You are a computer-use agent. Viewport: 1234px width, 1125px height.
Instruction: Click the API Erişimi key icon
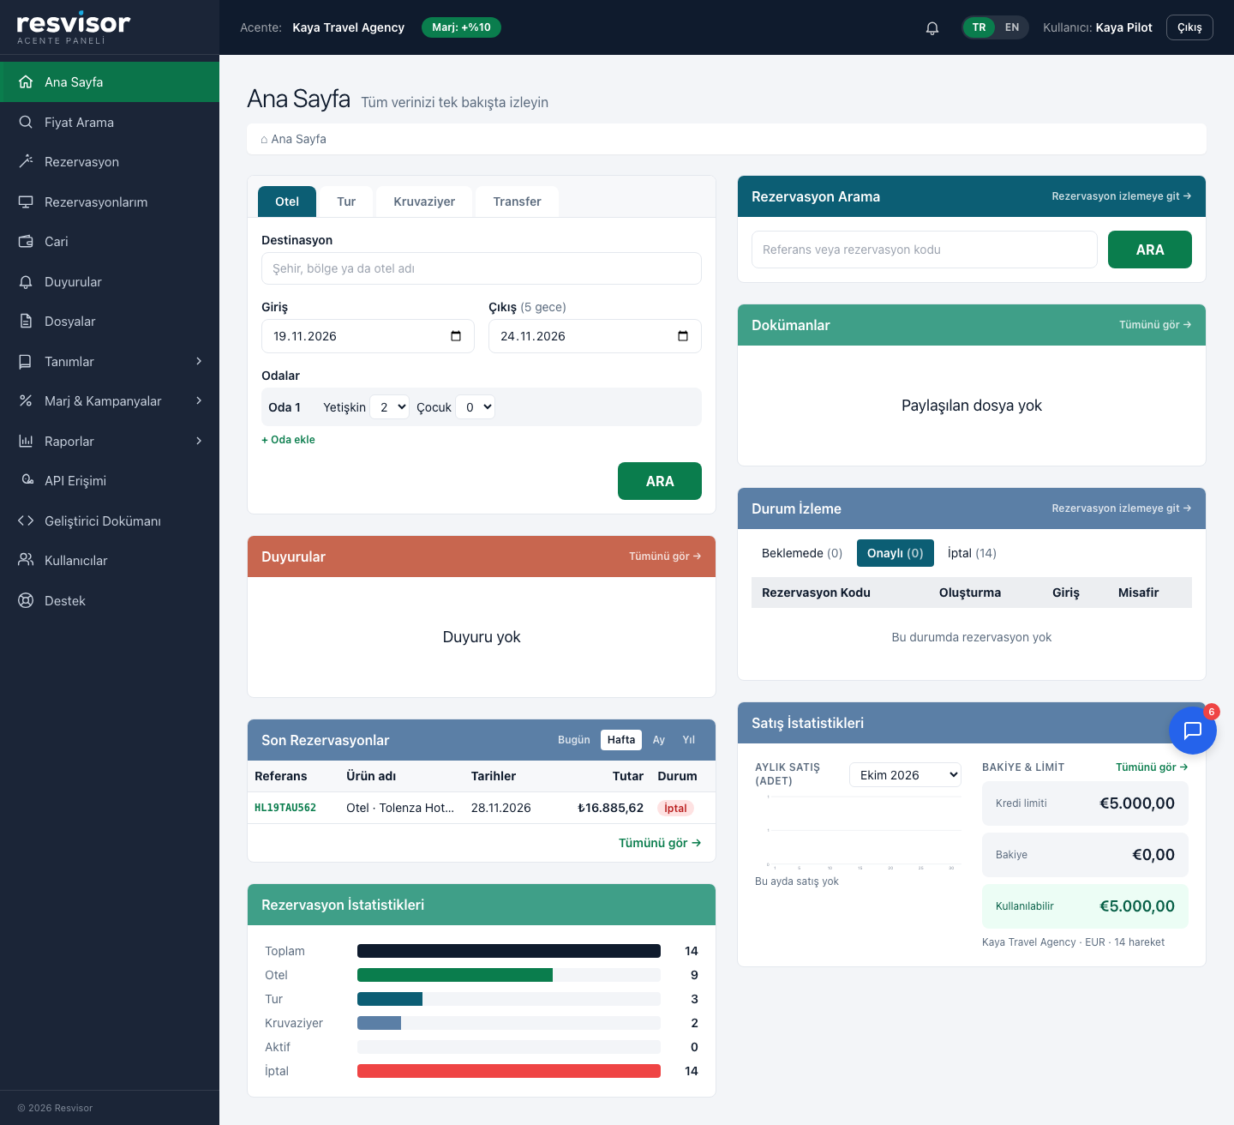coord(26,481)
